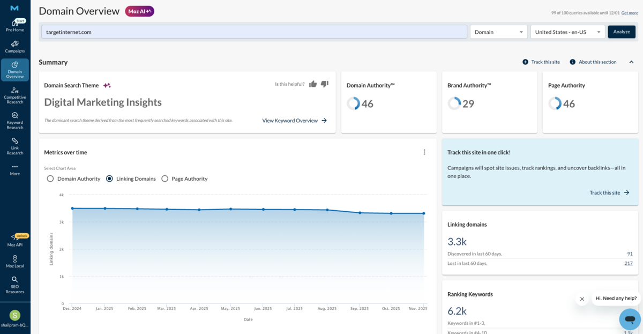Click the View Keyword Overview link
This screenshot has height=334, width=643.
[294, 121]
